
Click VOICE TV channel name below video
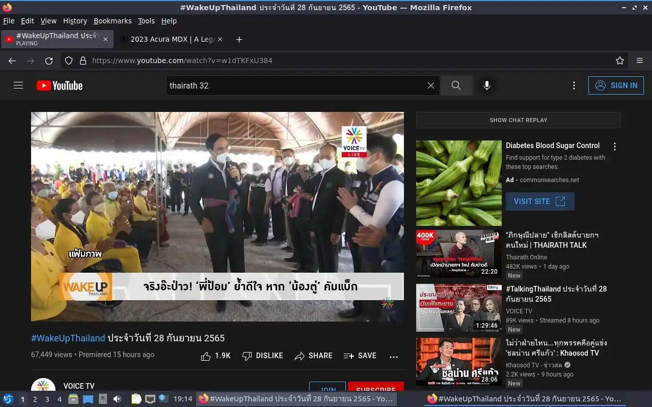[79, 386]
